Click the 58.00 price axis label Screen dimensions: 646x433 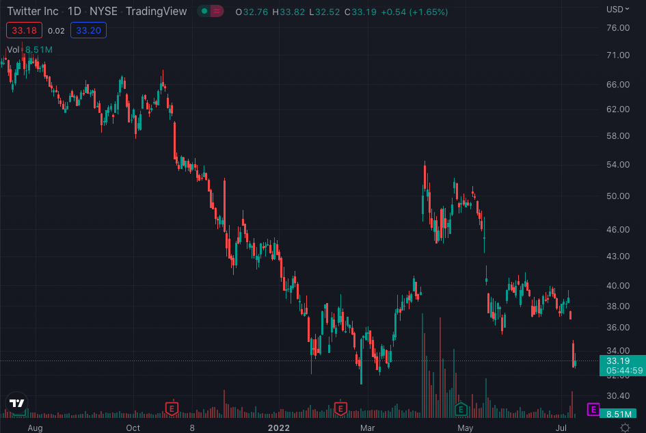(618, 135)
